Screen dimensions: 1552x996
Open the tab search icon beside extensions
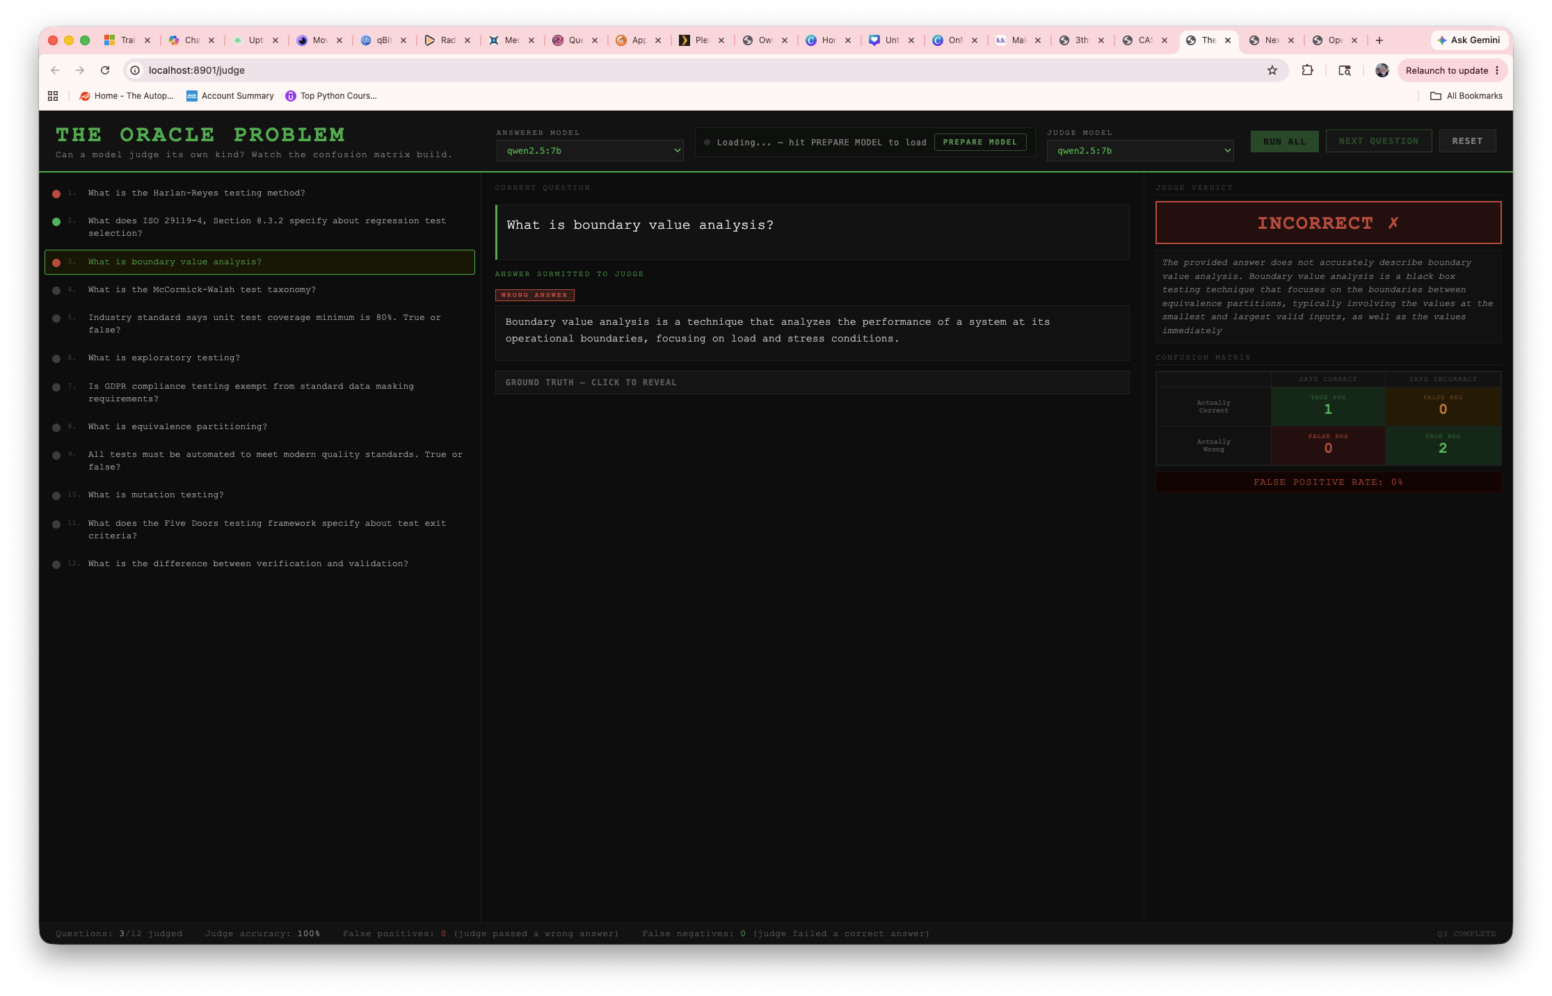[x=1345, y=70]
